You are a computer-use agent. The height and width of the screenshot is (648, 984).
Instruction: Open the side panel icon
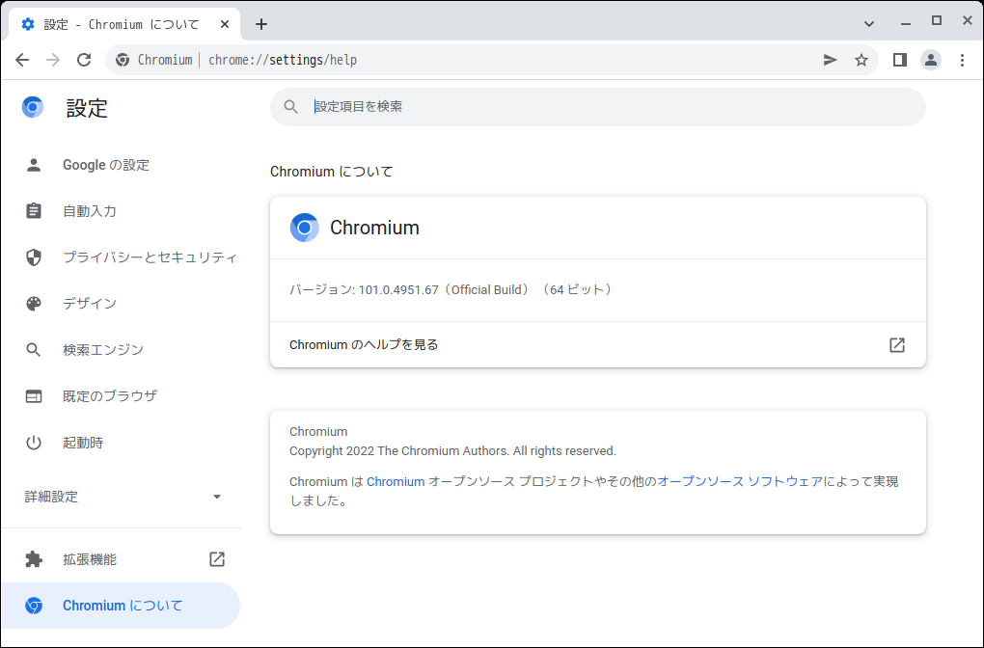(900, 60)
